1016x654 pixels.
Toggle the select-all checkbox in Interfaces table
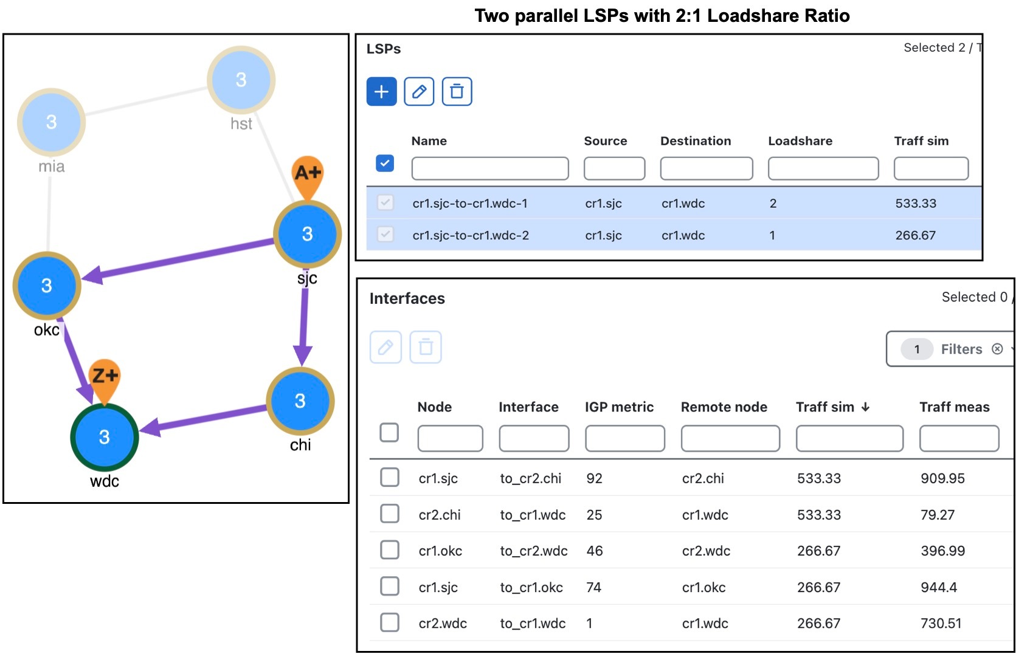pyautogui.click(x=389, y=432)
